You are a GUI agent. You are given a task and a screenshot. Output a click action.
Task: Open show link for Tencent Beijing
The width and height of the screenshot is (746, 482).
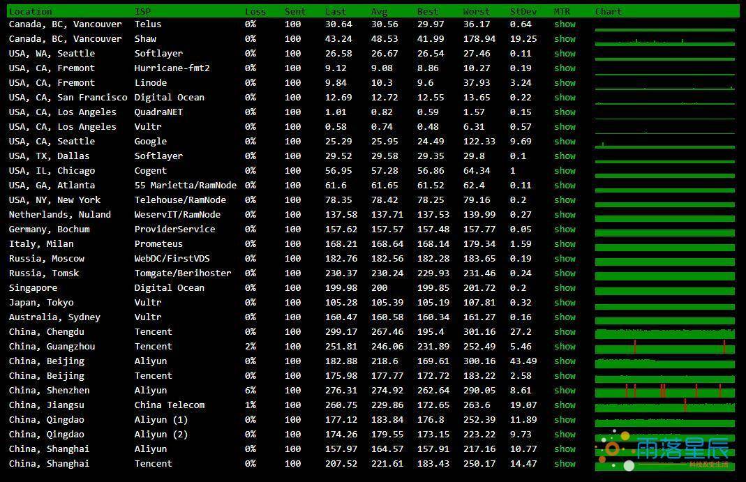[565, 375]
